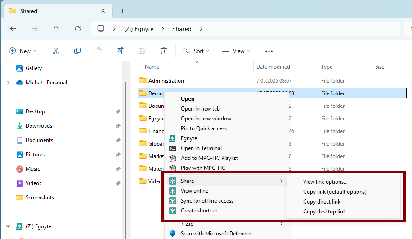Open a new tab with plus button
Image resolution: width=412 pixels, height=239 pixels.
tap(122, 11)
